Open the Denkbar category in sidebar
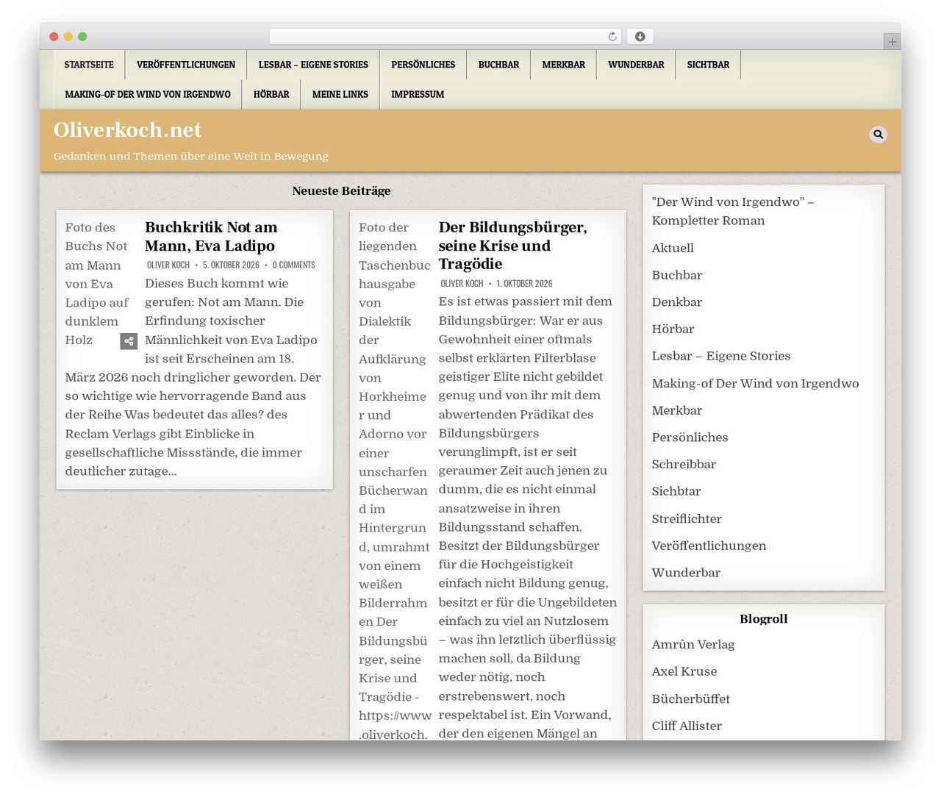Viewport: 941px width, 797px height. pyautogui.click(x=677, y=302)
